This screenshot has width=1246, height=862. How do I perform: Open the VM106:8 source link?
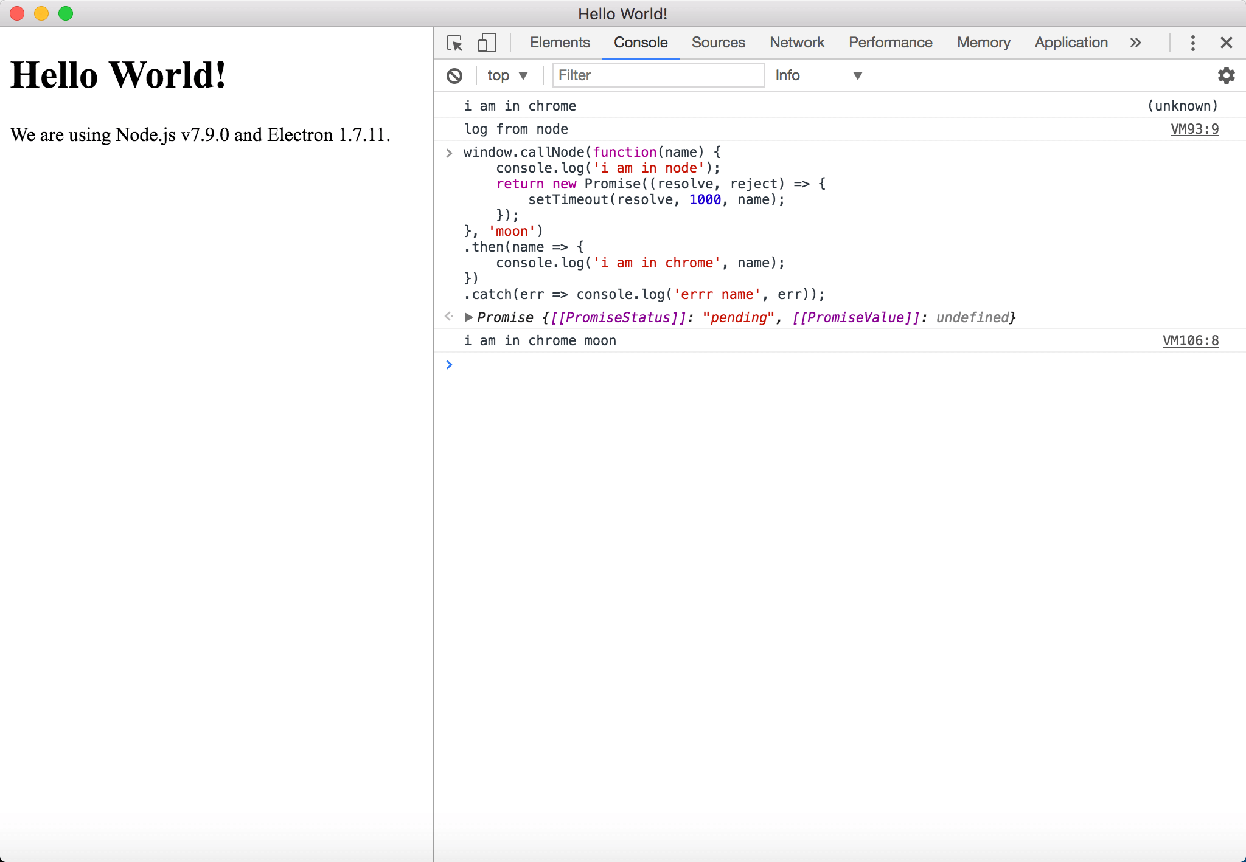click(1190, 341)
